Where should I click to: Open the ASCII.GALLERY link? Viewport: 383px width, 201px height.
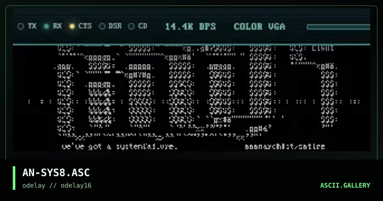[x=345, y=185]
